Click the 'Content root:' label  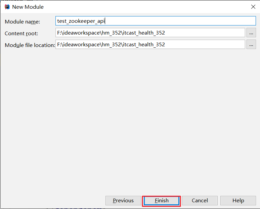(x=21, y=33)
